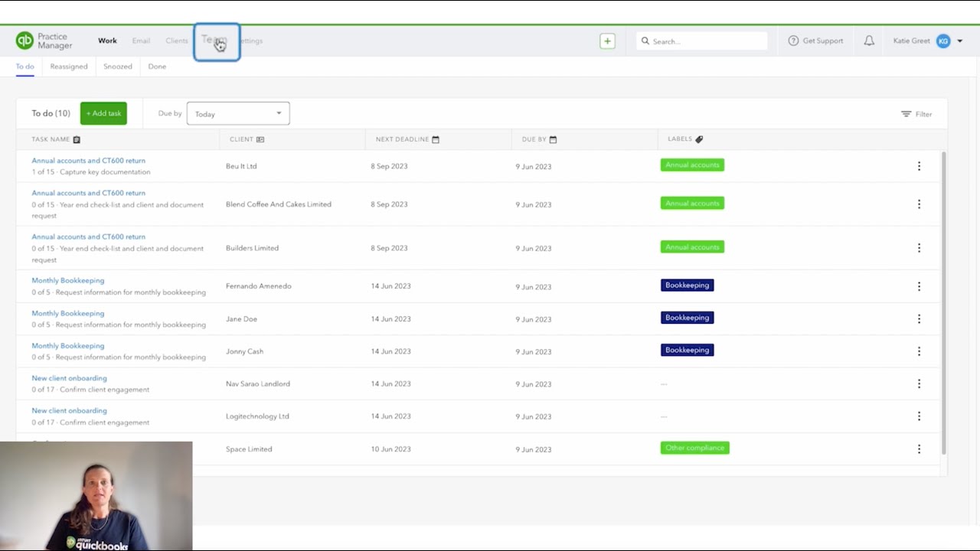Image resolution: width=980 pixels, height=551 pixels.
Task: Click the Jonny Cash Bookkeeping label
Action: tap(687, 350)
